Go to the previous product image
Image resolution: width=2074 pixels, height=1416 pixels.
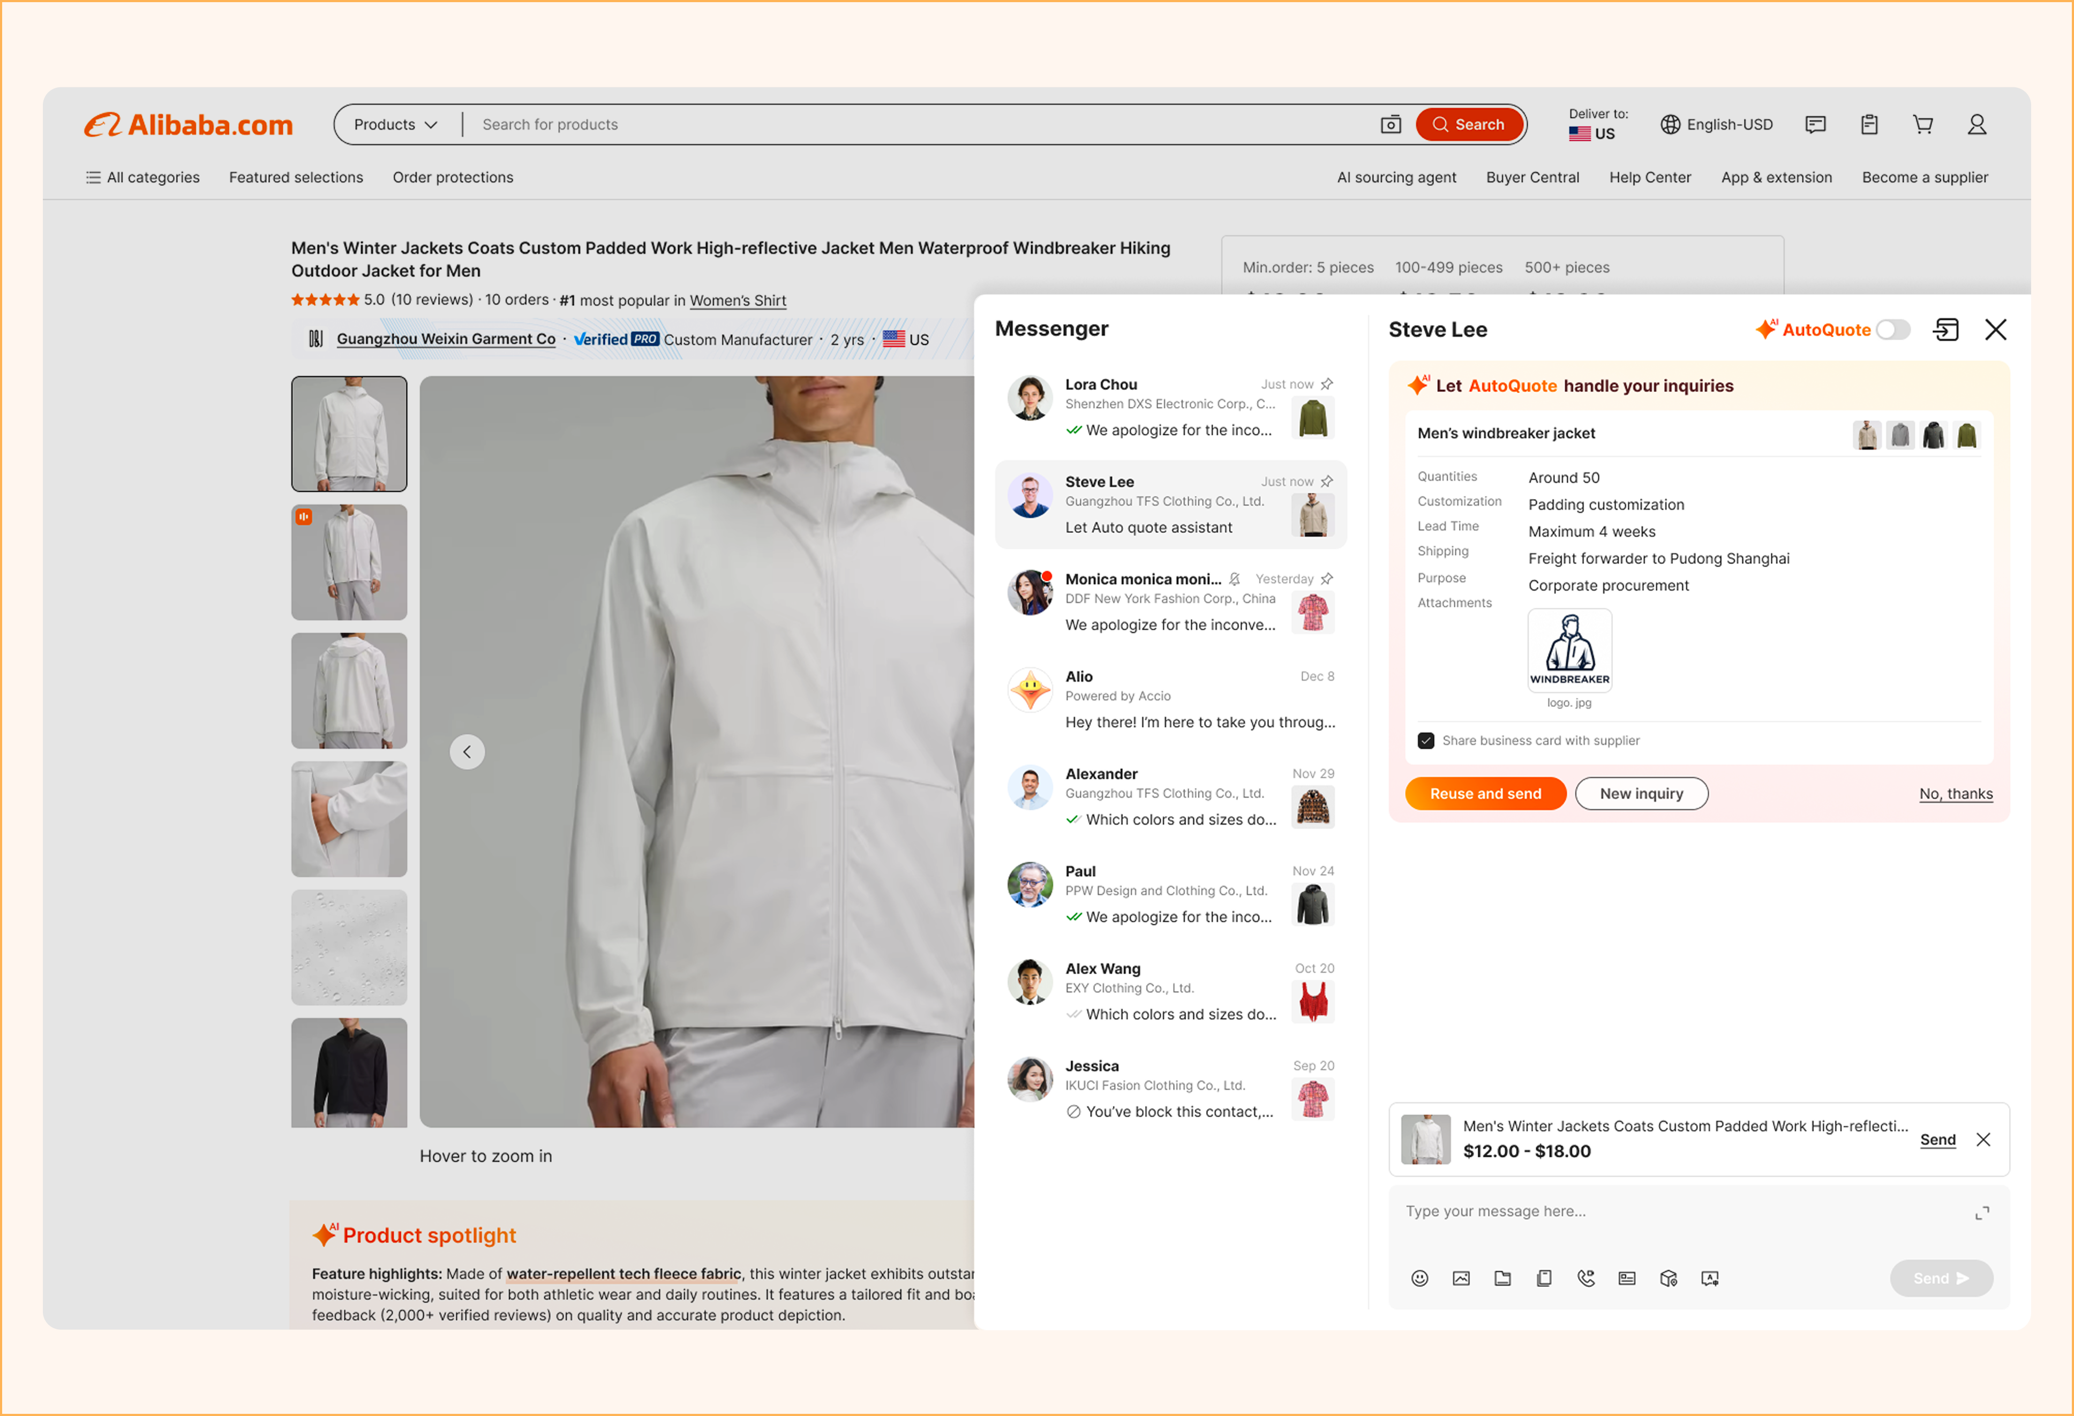coord(467,751)
